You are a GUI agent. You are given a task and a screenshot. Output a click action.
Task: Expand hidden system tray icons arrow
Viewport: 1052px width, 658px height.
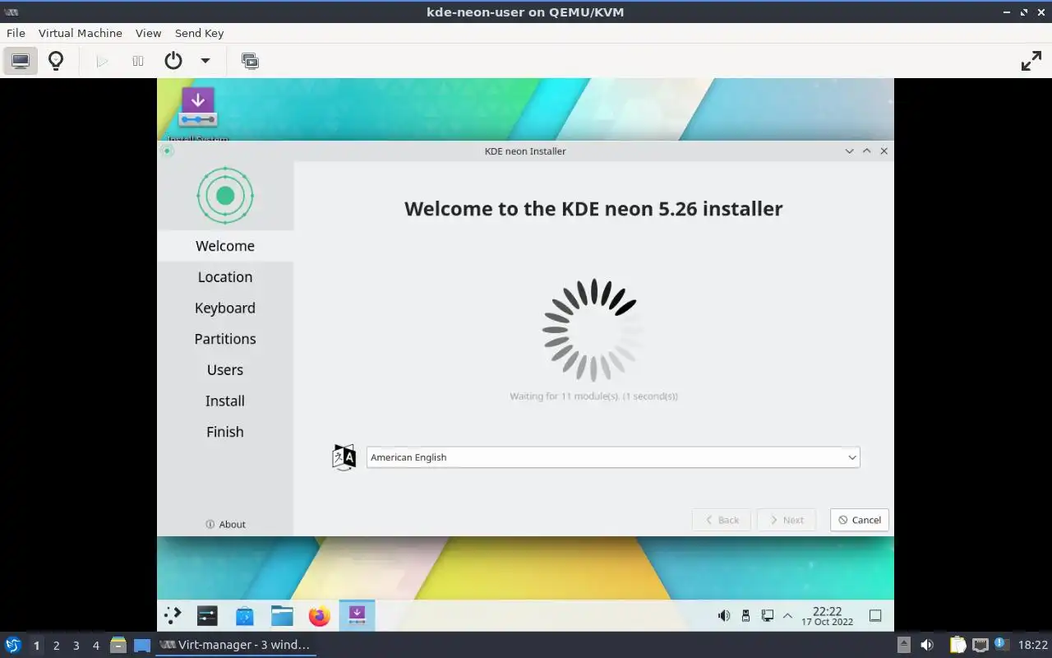pos(788,615)
